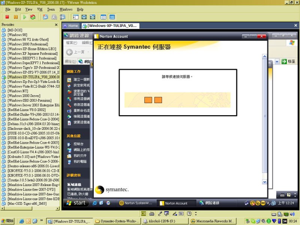Viewport: 300px width, 225px height.
Task: Open the Team menu
Action: pyautogui.click(x=51, y=9)
